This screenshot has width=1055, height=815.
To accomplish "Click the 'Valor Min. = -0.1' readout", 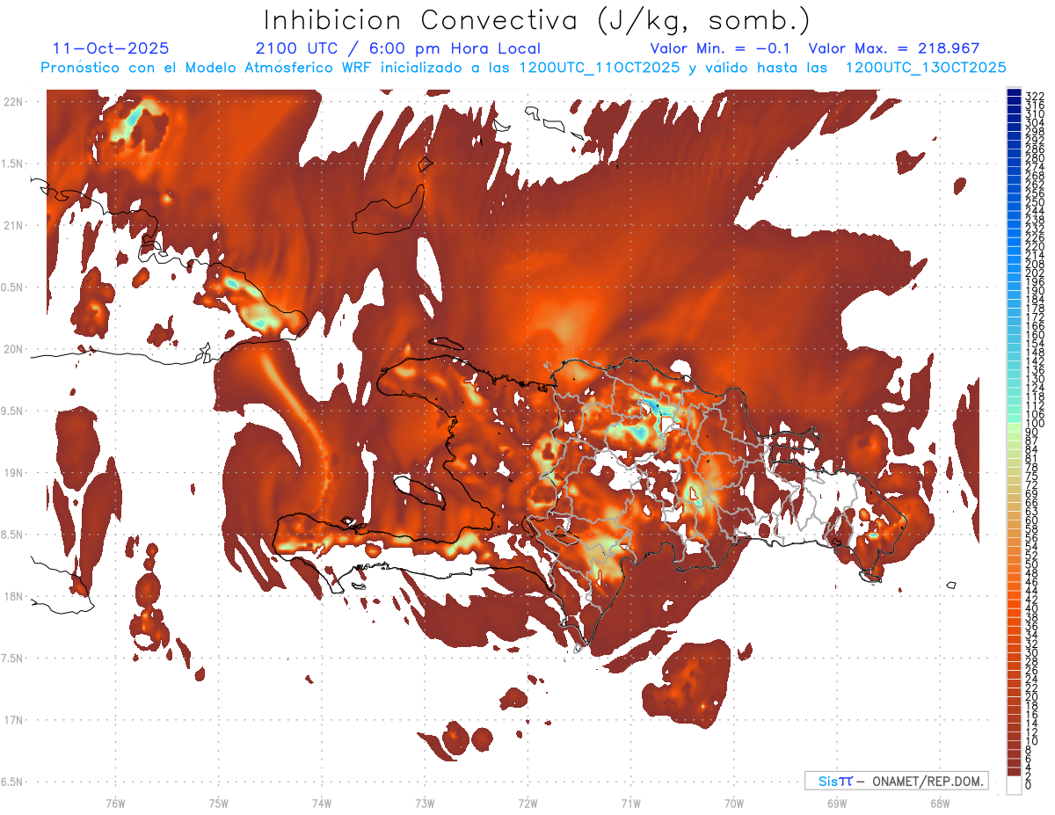I will coord(721,49).
